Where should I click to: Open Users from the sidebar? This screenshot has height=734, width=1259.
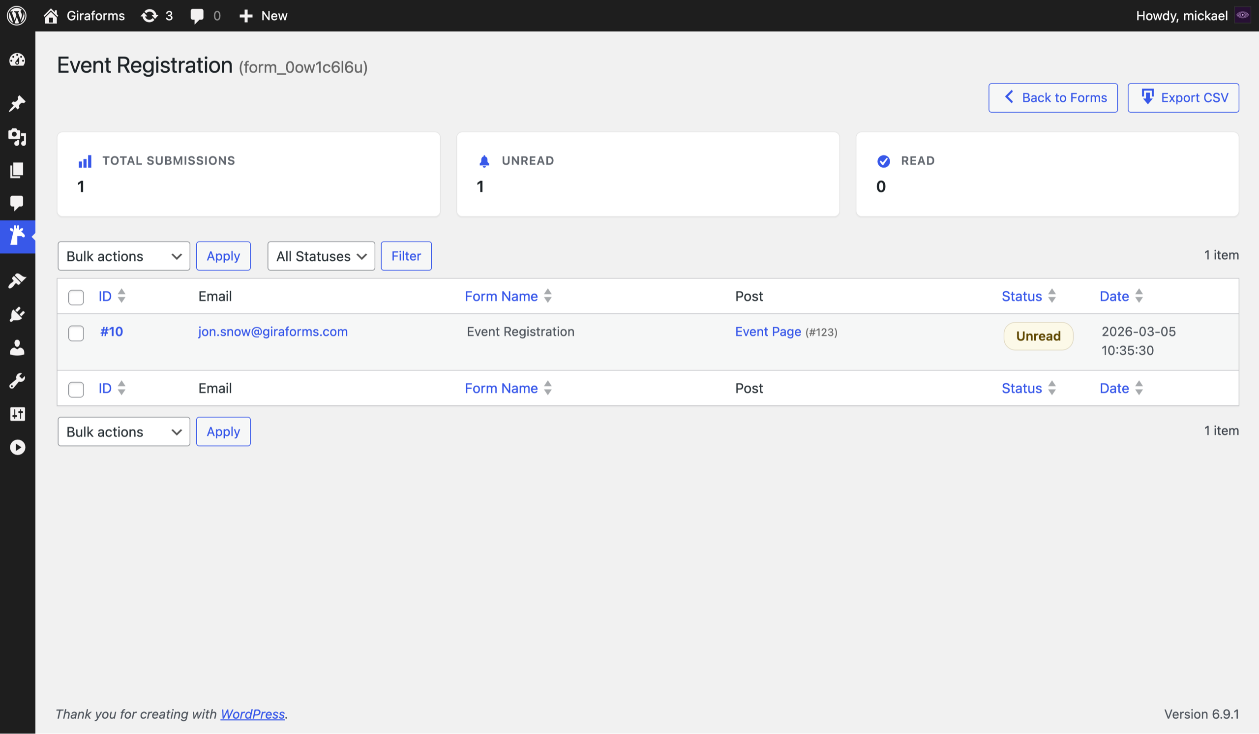click(x=18, y=347)
